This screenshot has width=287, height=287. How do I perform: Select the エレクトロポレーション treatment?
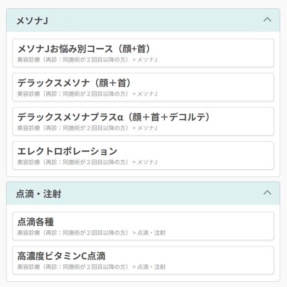(67, 151)
